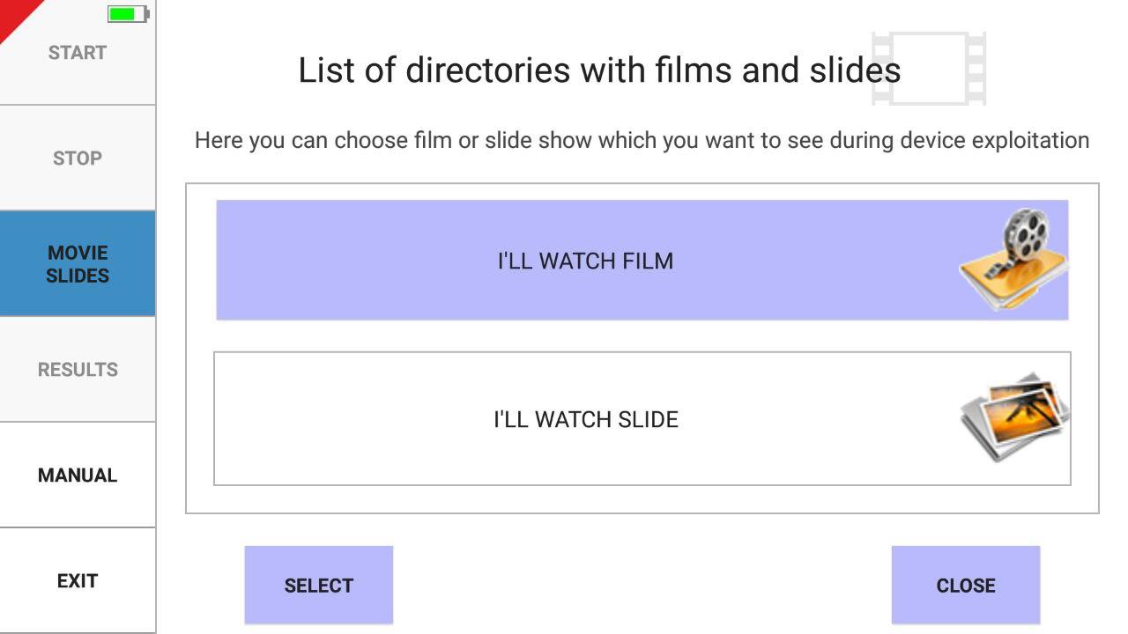The height and width of the screenshot is (634, 1128).
Task: Choose the I'LL WATCH SLIDE option
Action: pos(585,419)
